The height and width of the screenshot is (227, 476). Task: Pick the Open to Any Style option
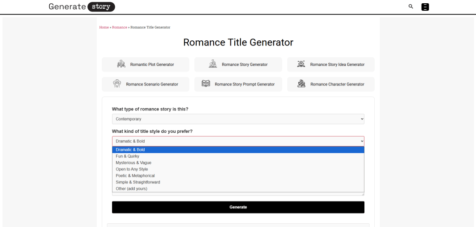tap(132, 169)
